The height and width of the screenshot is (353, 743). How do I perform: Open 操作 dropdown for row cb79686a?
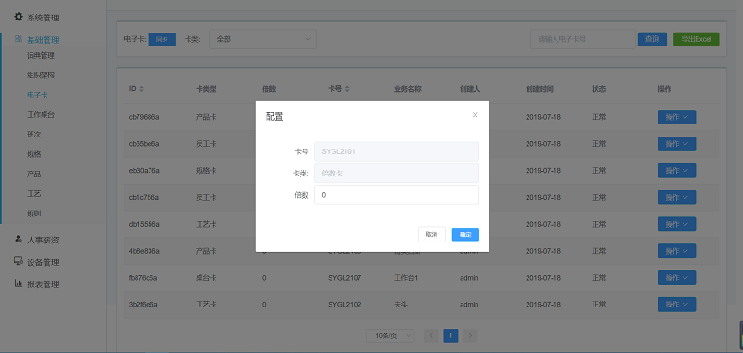coord(677,117)
